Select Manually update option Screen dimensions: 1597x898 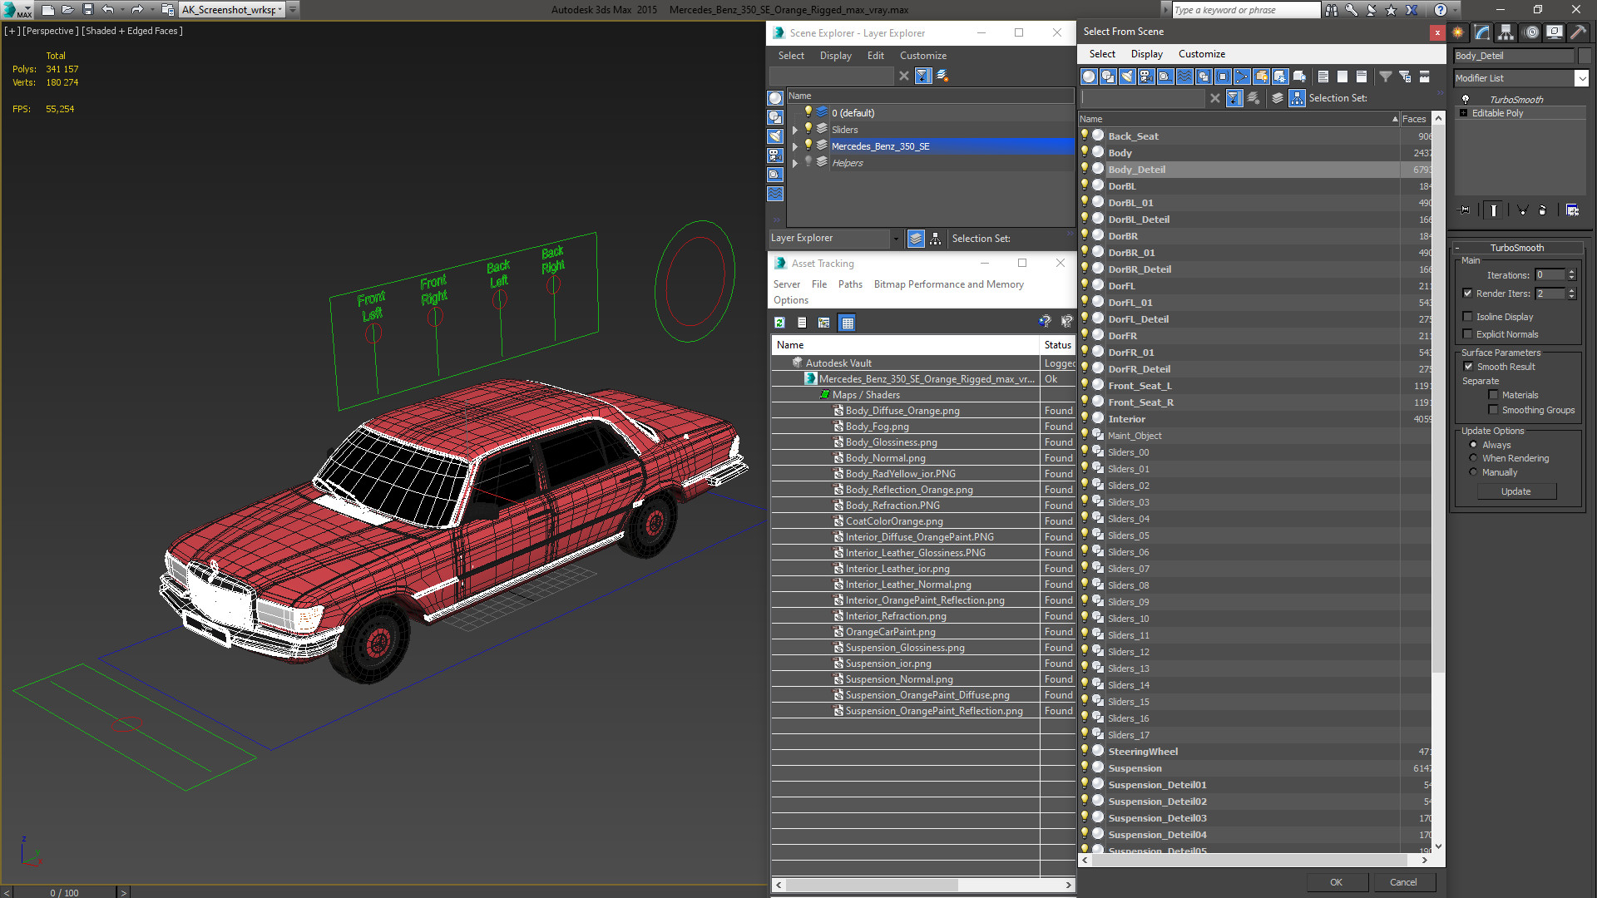(1473, 472)
